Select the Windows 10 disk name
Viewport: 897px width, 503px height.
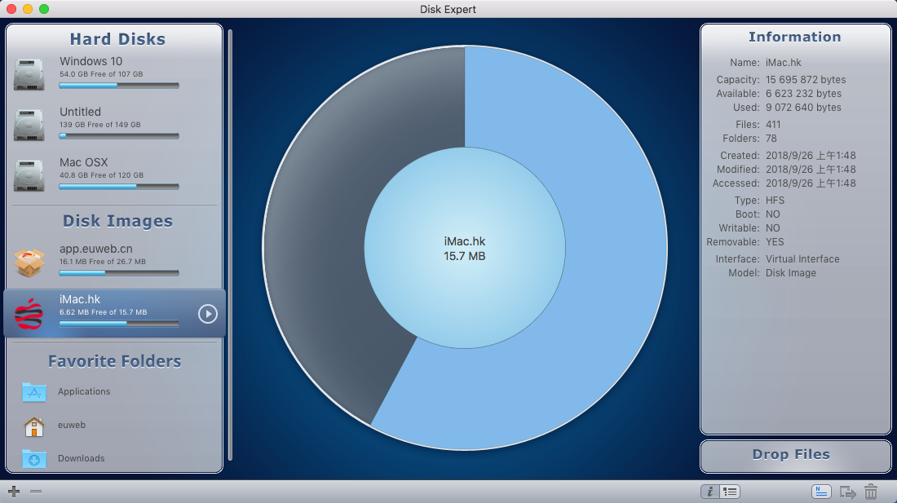point(91,61)
